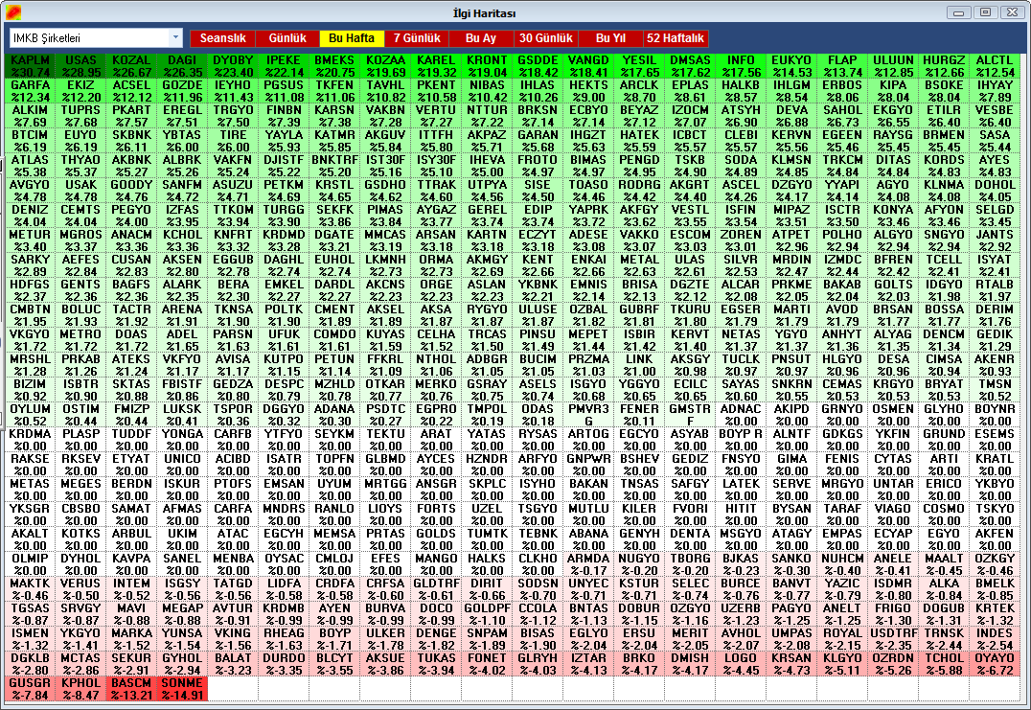Click the ALCTL %12.54 cell
The image size is (1031, 710).
995,66
